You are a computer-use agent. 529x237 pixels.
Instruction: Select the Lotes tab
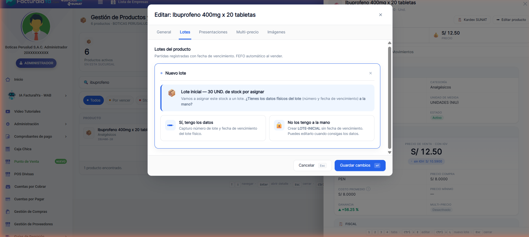[x=185, y=32]
